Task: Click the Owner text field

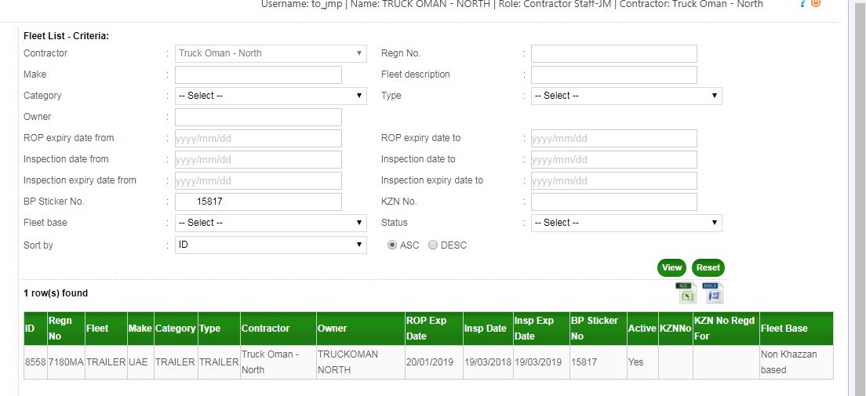Action: (x=258, y=117)
